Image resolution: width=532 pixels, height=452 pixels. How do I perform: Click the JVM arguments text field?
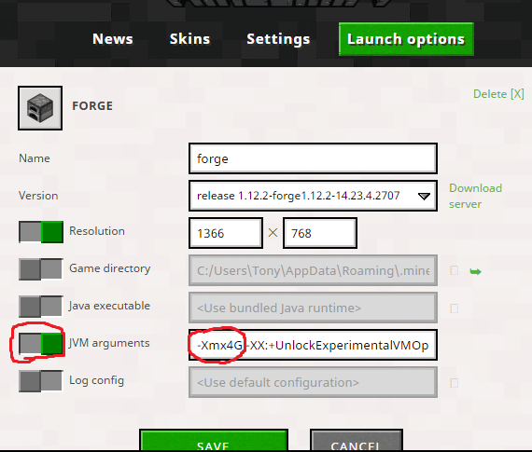click(313, 345)
